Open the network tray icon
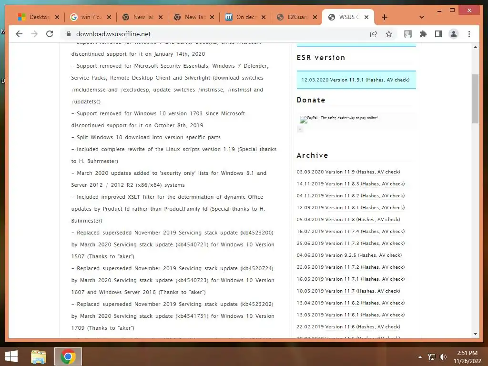 coord(432,357)
